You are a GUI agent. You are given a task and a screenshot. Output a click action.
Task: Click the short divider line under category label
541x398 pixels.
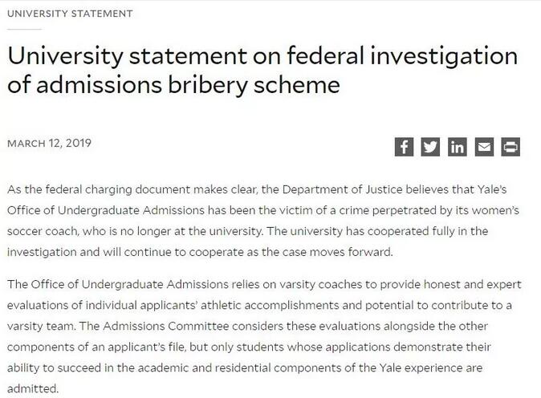click(x=25, y=30)
